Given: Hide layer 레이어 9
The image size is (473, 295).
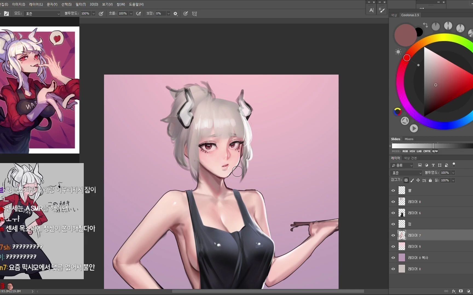Looking at the screenshot, I should click(393, 246).
